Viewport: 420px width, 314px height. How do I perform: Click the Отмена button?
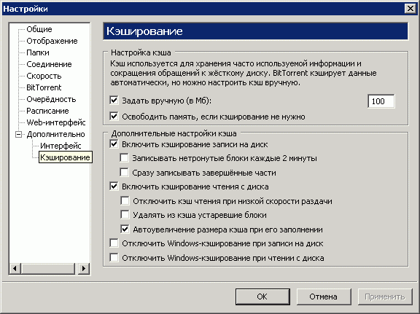pos(324,297)
